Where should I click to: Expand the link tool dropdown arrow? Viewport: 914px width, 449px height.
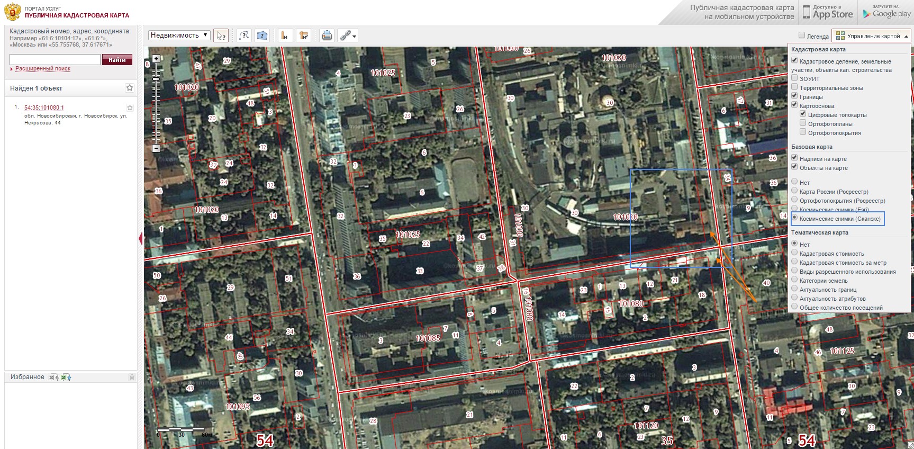pyautogui.click(x=354, y=36)
